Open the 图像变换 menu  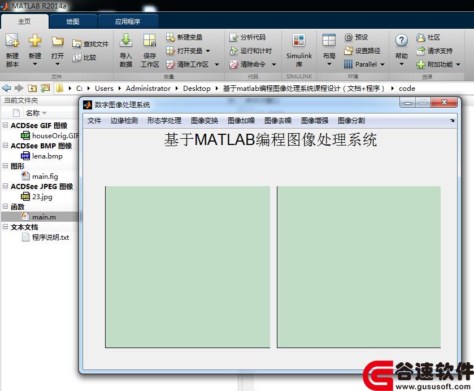click(x=205, y=121)
